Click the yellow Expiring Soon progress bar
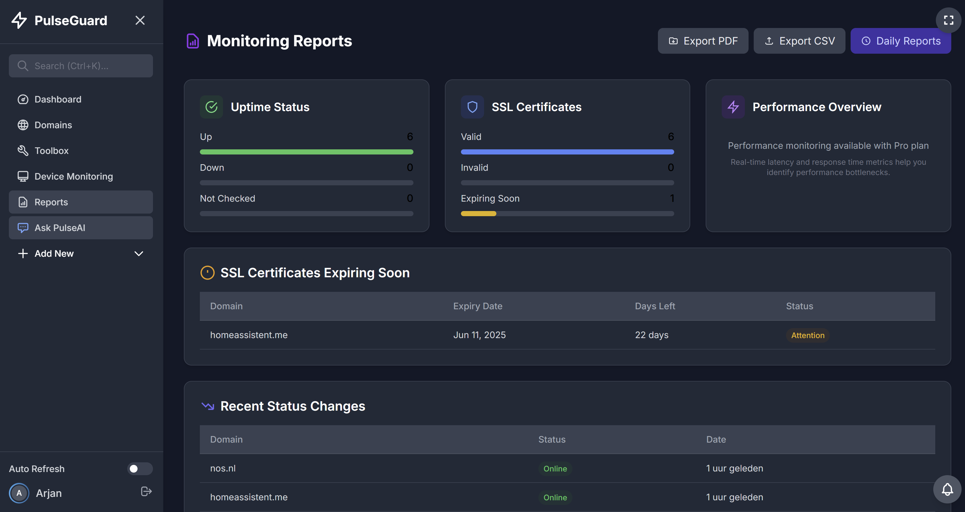This screenshot has width=965, height=512. tap(478, 214)
